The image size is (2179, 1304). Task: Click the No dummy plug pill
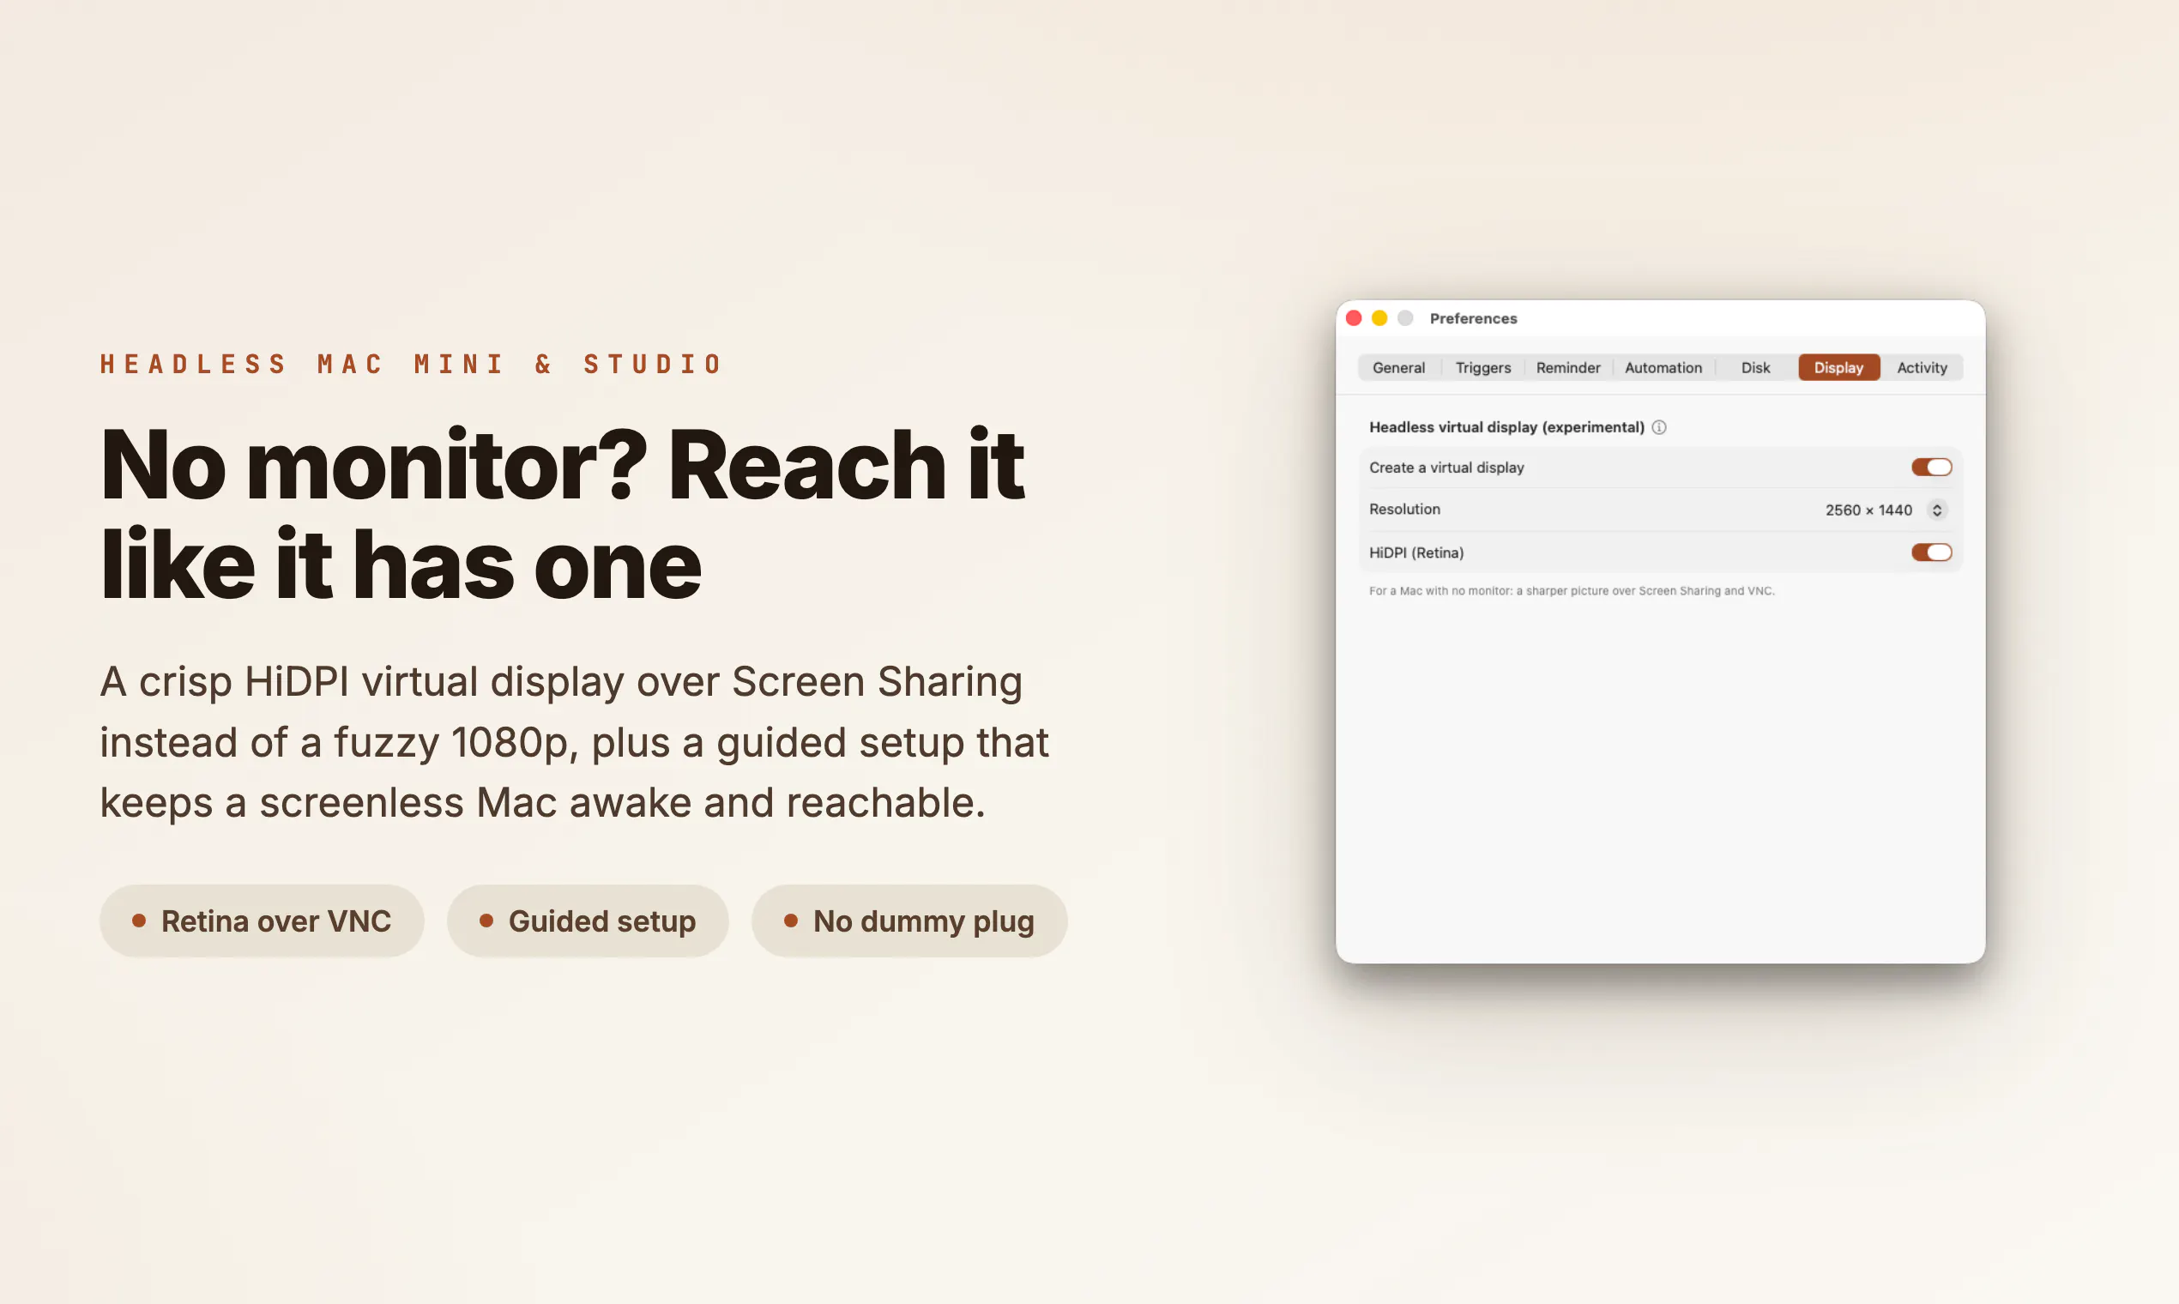click(x=909, y=921)
